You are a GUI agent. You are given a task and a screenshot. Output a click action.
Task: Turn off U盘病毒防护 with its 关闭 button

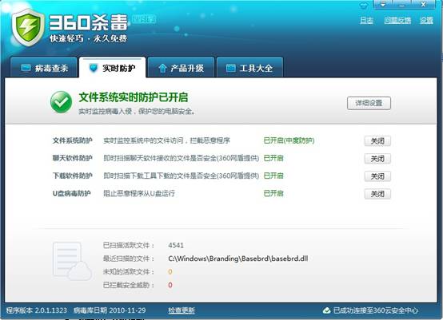click(x=377, y=194)
